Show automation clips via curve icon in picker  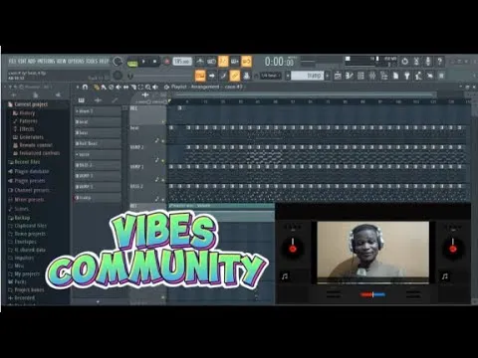(115, 100)
